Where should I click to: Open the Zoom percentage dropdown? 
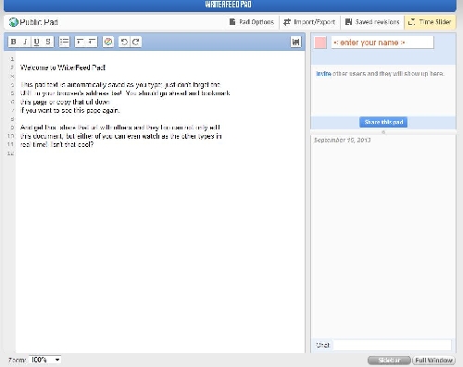coord(44,360)
